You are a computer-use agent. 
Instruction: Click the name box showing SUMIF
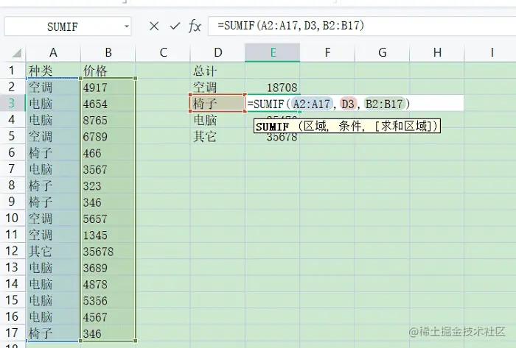63,26
